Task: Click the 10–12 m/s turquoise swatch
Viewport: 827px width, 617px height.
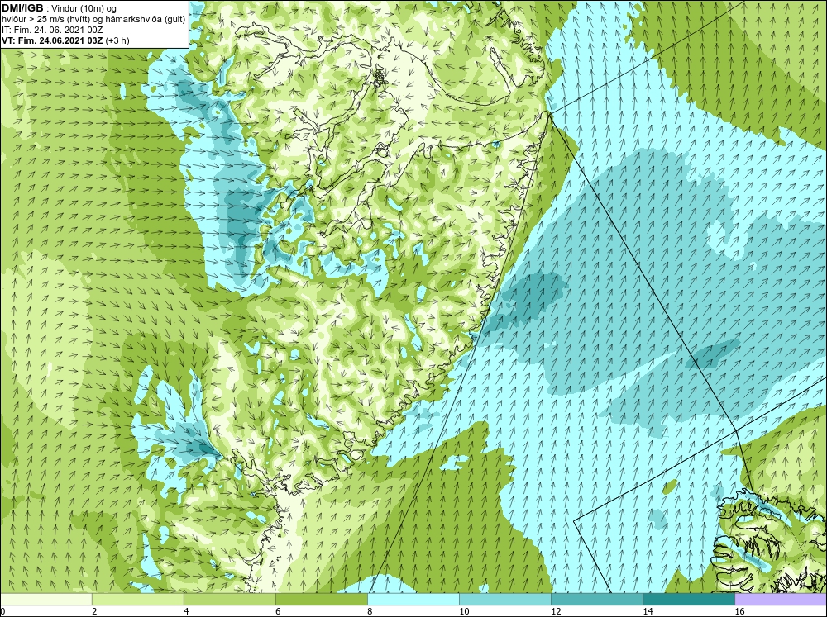Action: [505, 599]
